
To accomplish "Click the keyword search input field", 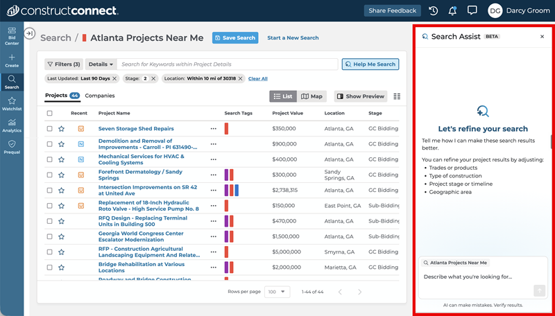I will coord(228,64).
